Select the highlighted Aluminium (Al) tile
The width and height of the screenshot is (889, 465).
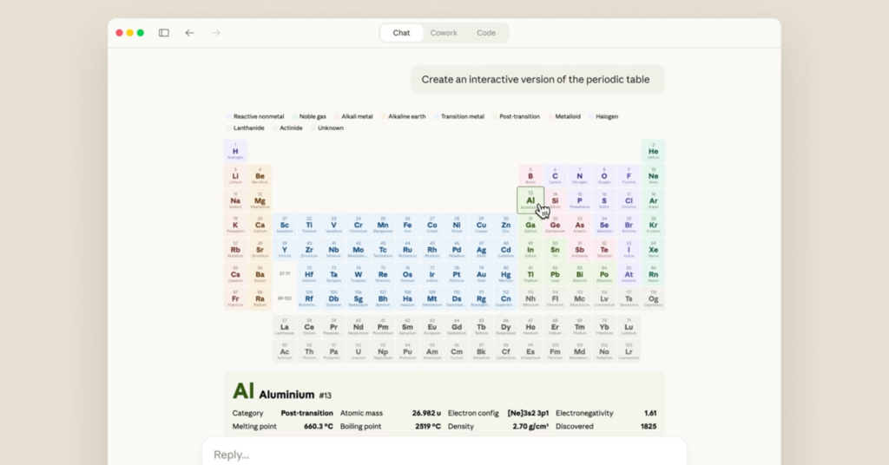coord(530,200)
